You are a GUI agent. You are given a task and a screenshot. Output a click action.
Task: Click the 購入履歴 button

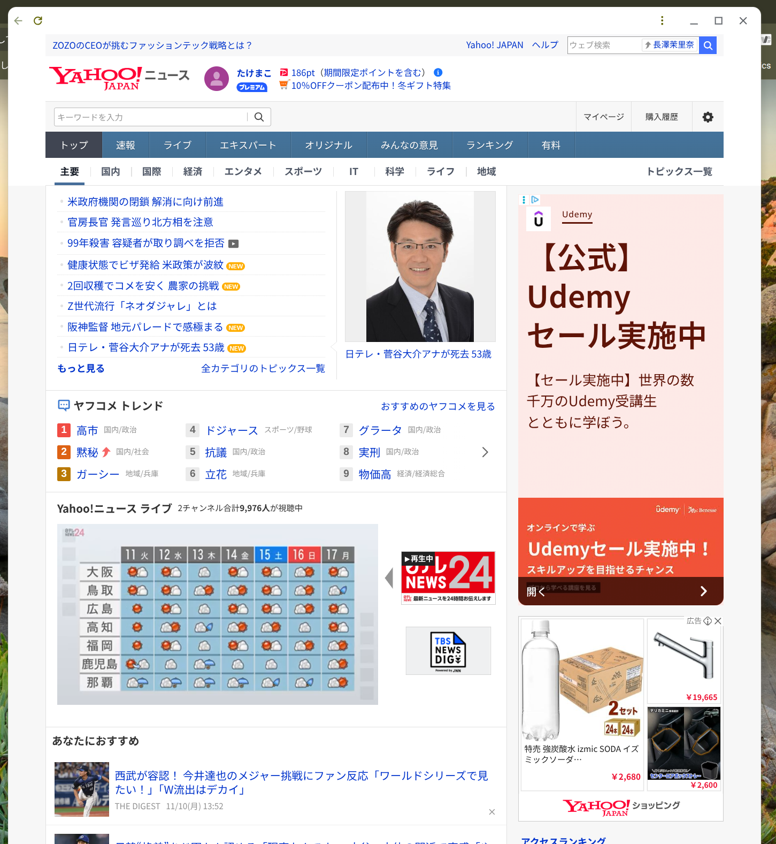[x=662, y=117]
